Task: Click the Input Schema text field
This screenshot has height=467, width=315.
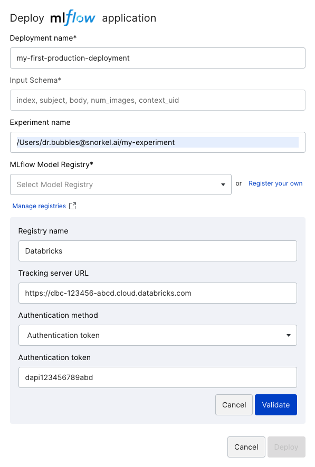Action: (x=158, y=100)
